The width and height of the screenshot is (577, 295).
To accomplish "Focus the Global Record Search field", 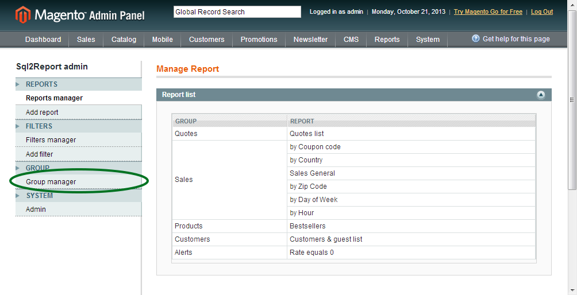I will 237,11.
